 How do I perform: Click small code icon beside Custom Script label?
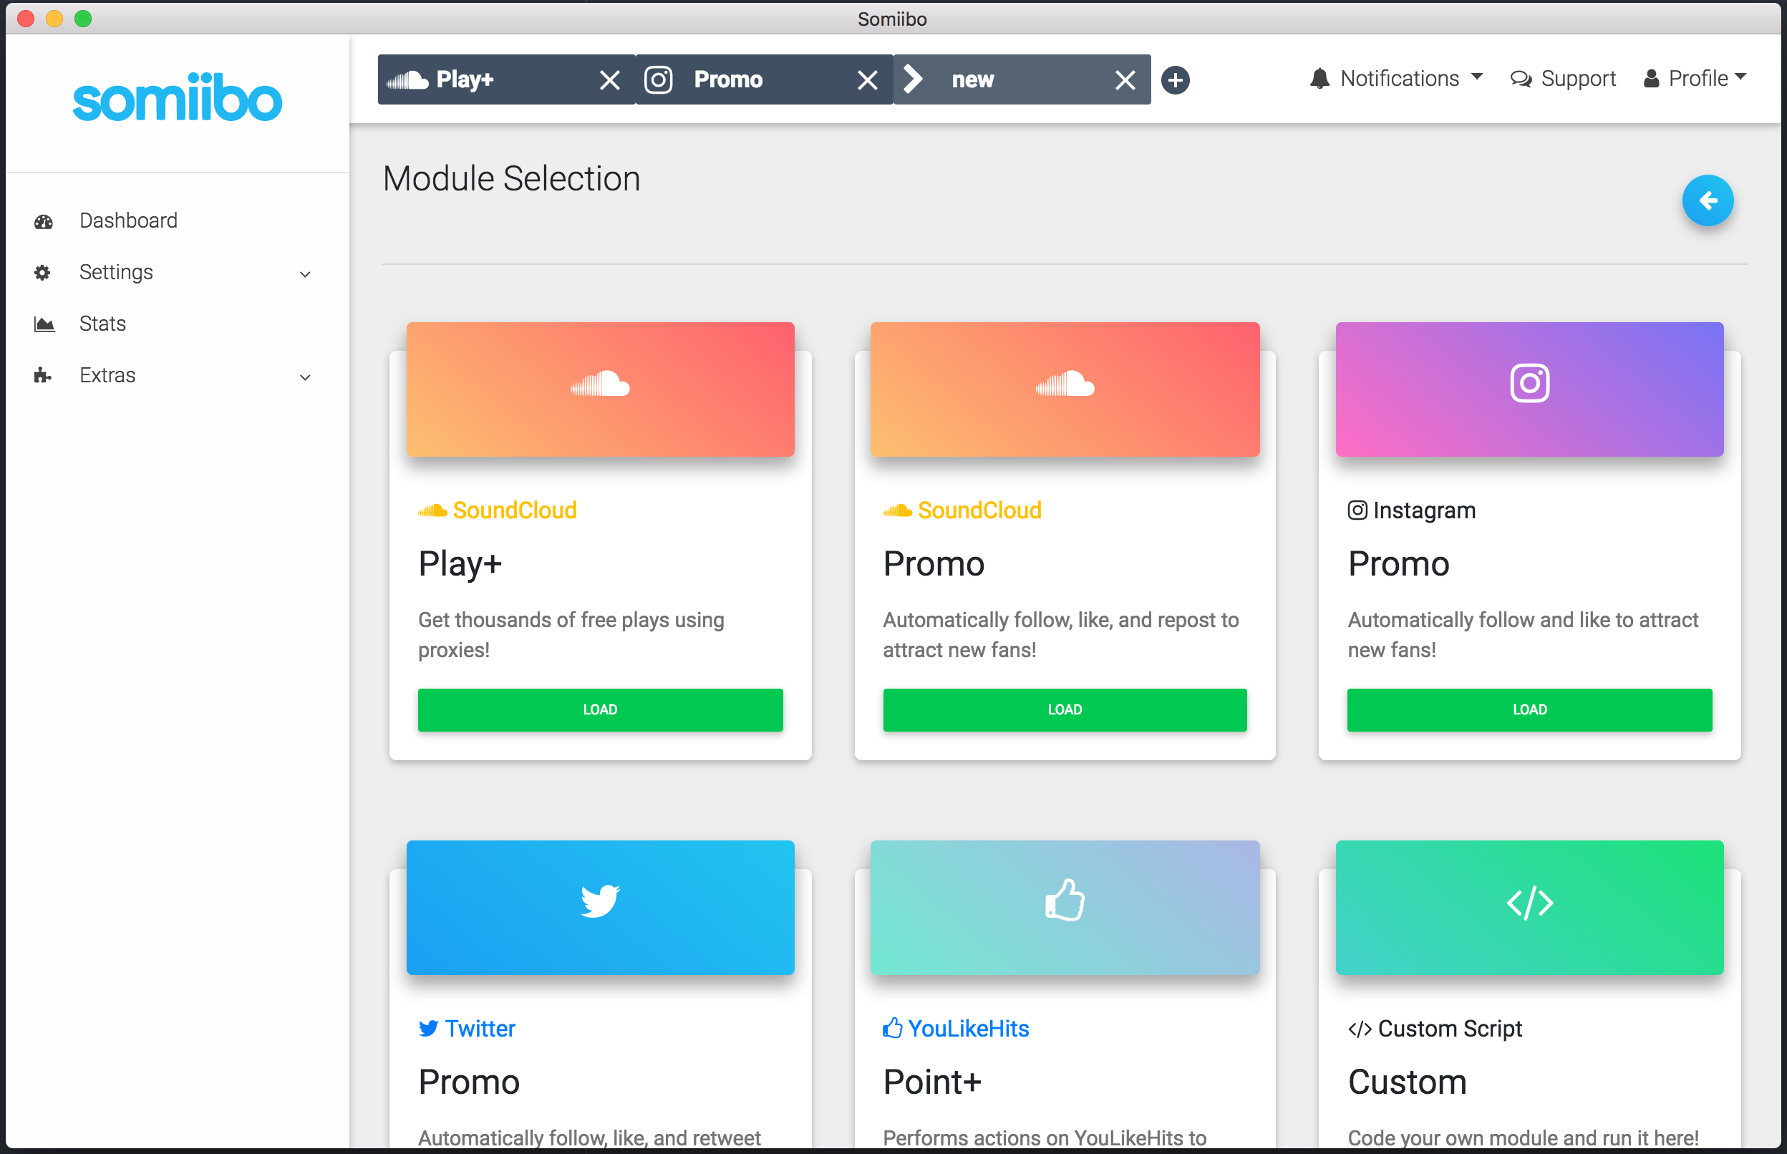1359,1029
